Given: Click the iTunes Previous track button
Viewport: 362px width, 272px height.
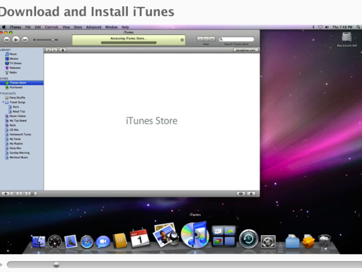Looking at the screenshot, I should point(7,40).
